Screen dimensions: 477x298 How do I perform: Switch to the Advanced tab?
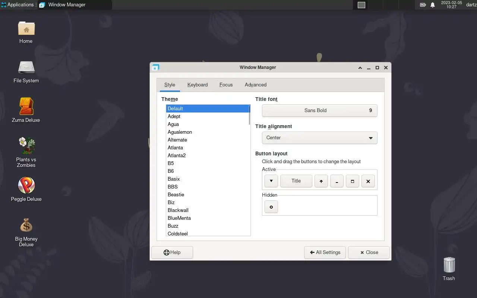coord(256,85)
